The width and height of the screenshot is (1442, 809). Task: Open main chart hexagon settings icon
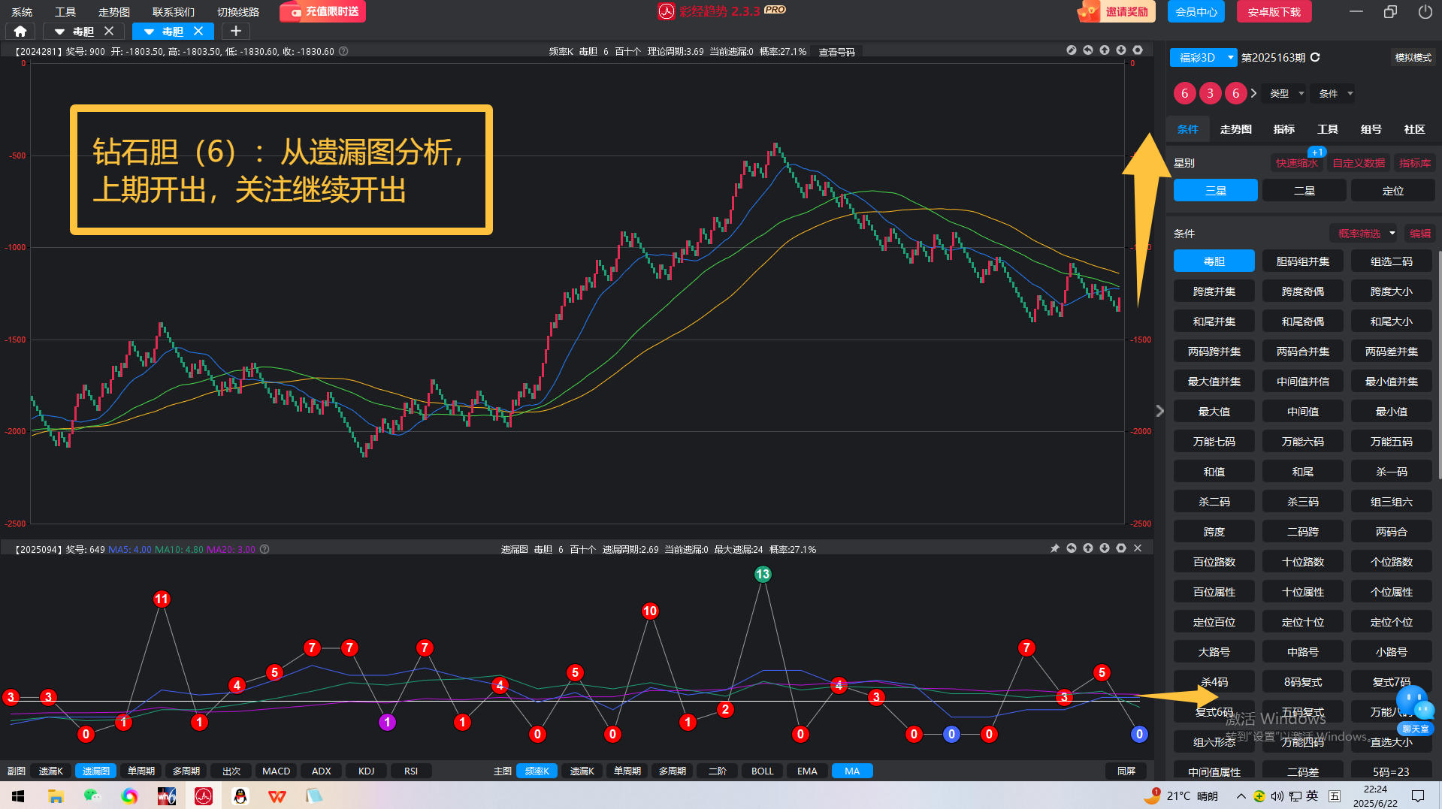(1138, 50)
